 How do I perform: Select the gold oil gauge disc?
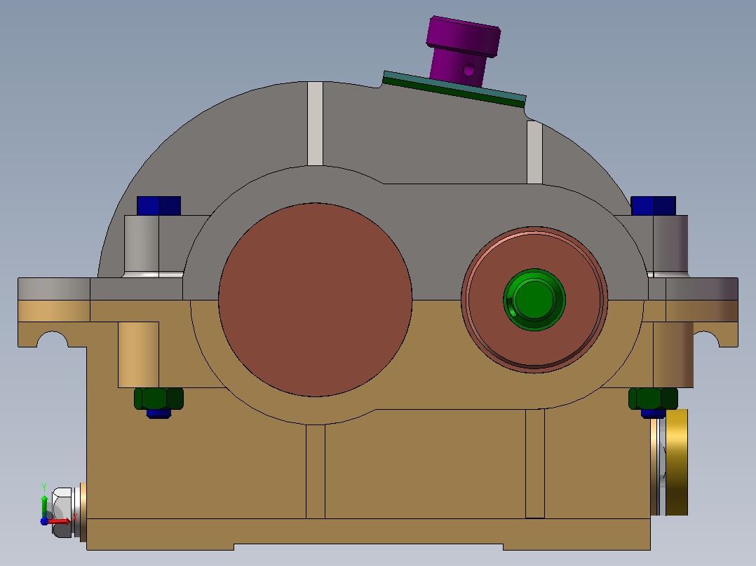point(677,462)
